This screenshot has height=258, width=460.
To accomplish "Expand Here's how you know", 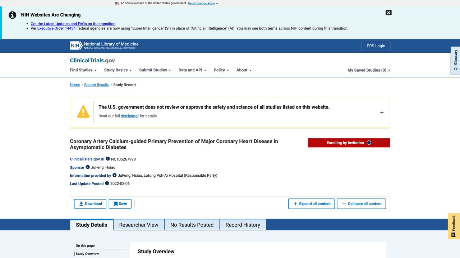I will tap(203, 3).
